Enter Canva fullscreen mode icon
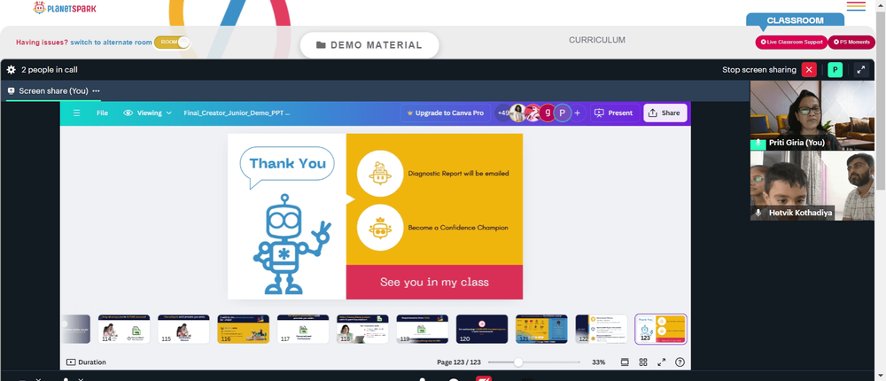Image resolution: width=886 pixels, height=381 pixels. coord(662,362)
